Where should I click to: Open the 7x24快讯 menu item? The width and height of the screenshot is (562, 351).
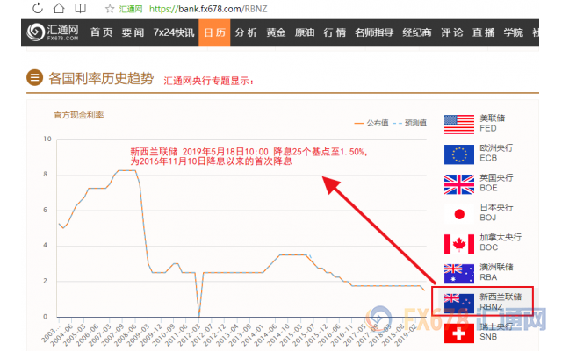(174, 32)
